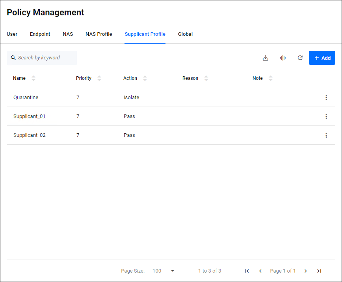Viewport: 342px width, 282px height.
Task: Open the Global tab
Action: click(185, 34)
